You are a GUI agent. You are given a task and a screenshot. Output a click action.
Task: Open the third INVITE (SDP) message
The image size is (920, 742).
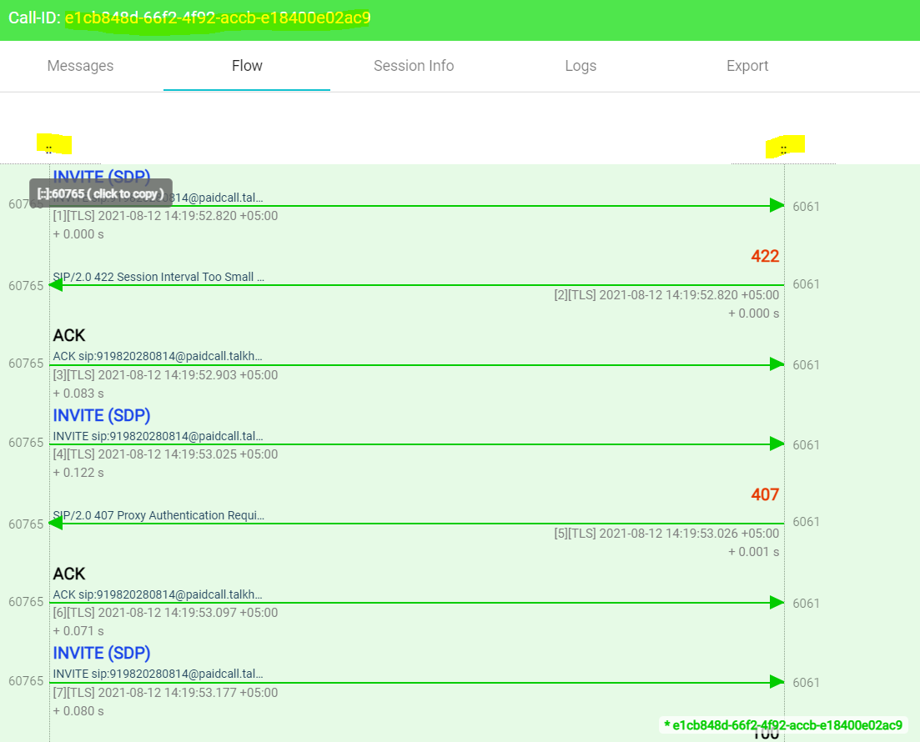(101, 653)
